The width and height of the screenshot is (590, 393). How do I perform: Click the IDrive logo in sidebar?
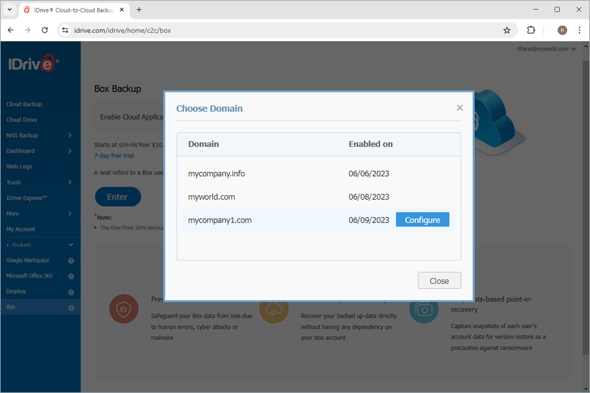pyautogui.click(x=33, y=63)
